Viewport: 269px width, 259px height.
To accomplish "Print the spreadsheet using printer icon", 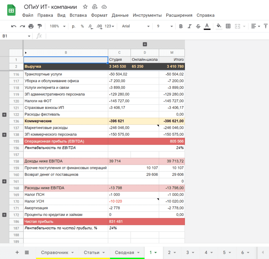I will [31, 26].
